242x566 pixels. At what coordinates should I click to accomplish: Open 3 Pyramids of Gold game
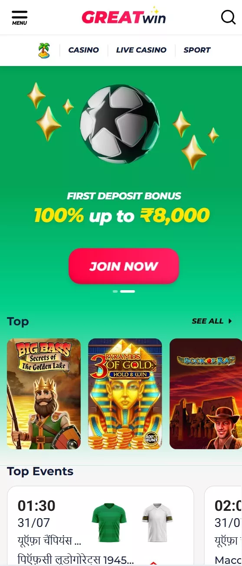pos(125,394)
